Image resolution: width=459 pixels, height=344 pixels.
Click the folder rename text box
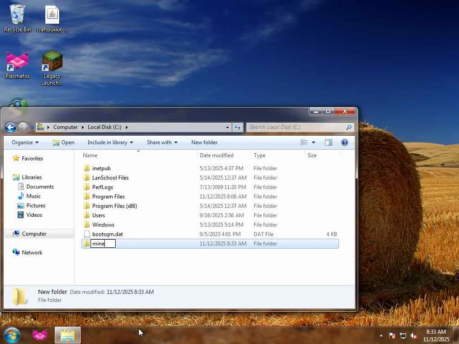[103, 243]
